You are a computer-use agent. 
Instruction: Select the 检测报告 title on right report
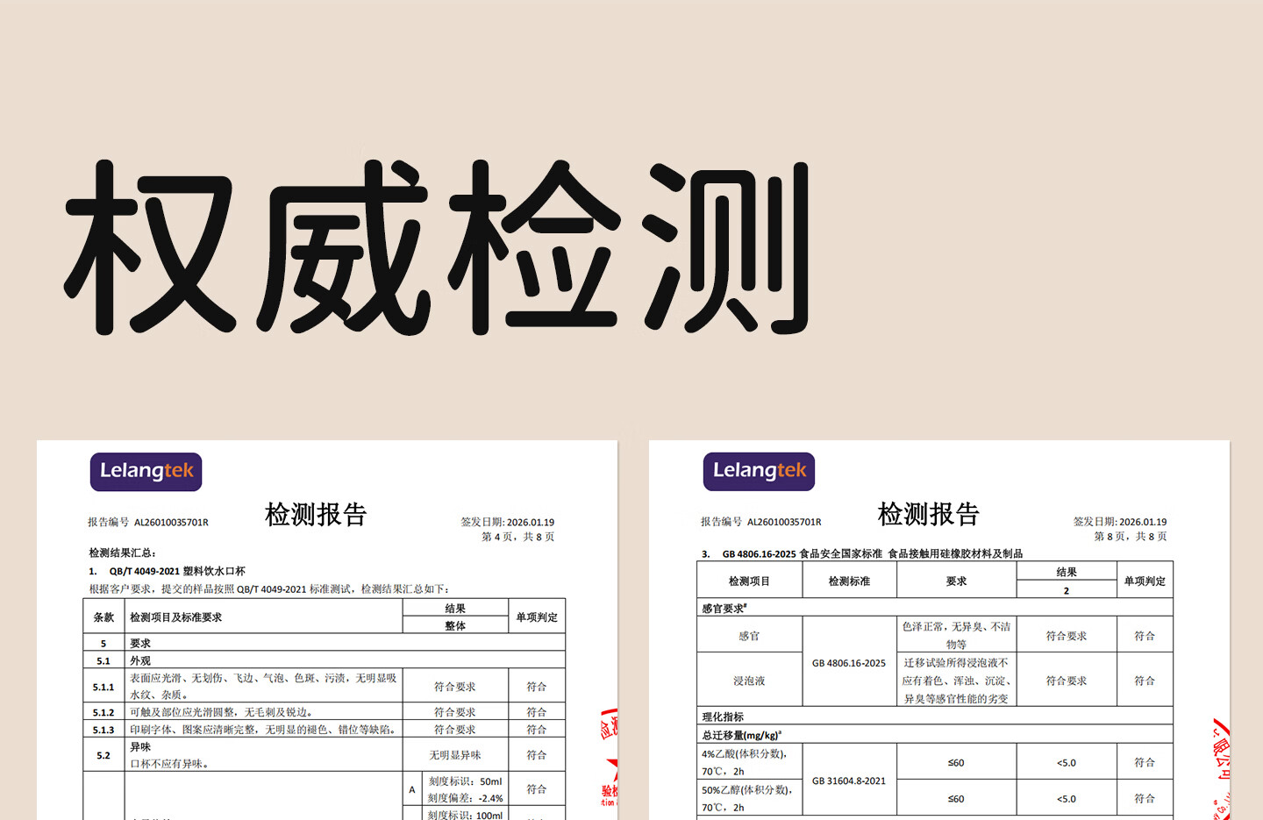pos(928,515)
